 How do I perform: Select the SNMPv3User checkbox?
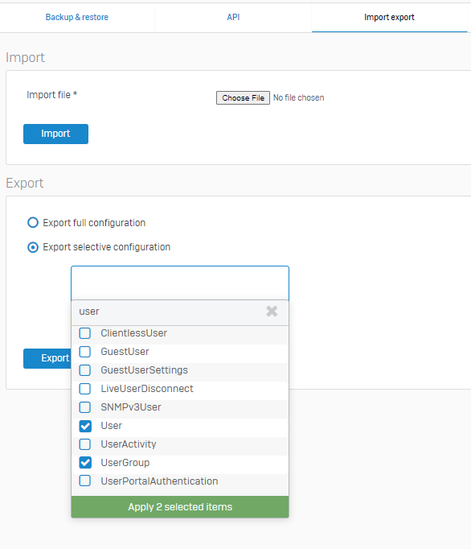tap(85, 407)
